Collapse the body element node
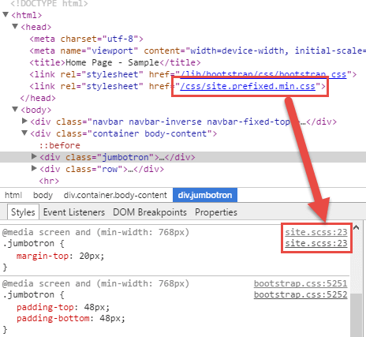366x337 pixels. tap(15, 109)
